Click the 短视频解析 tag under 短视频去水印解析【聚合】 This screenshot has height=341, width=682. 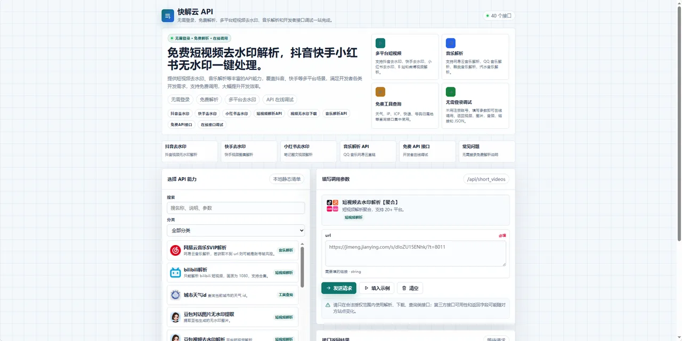(353, 217)
